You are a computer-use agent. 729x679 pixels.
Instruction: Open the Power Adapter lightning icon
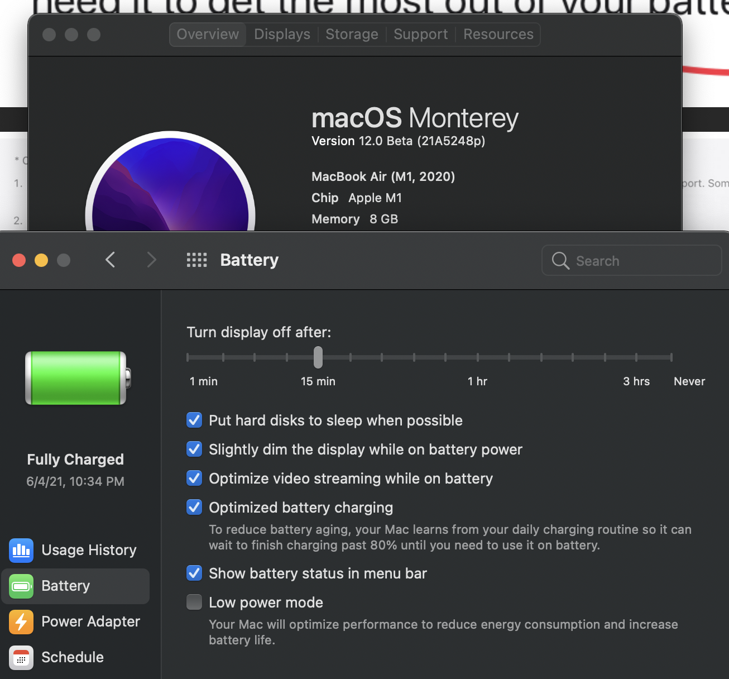point(21,621)
